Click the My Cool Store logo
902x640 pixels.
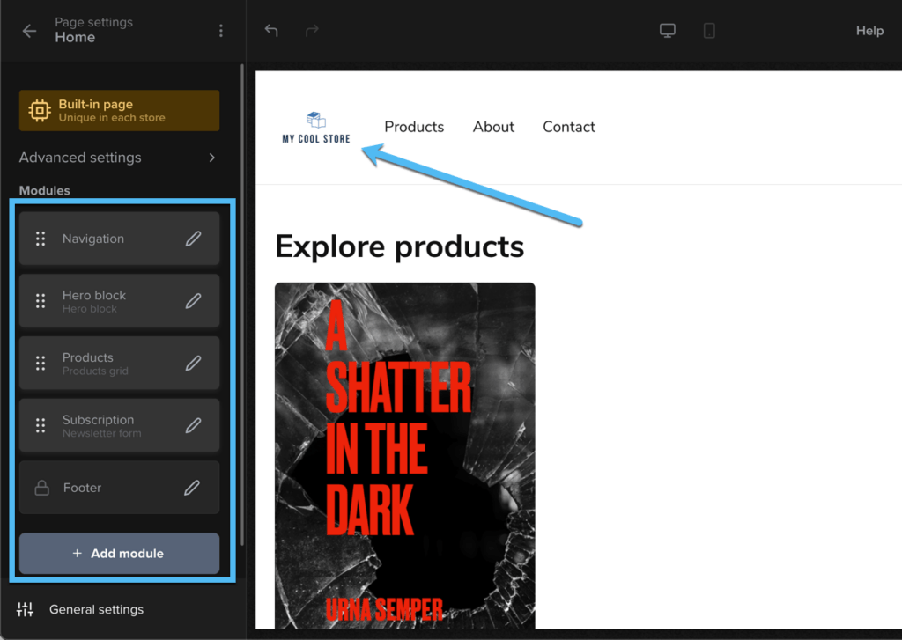pos(316,128)
